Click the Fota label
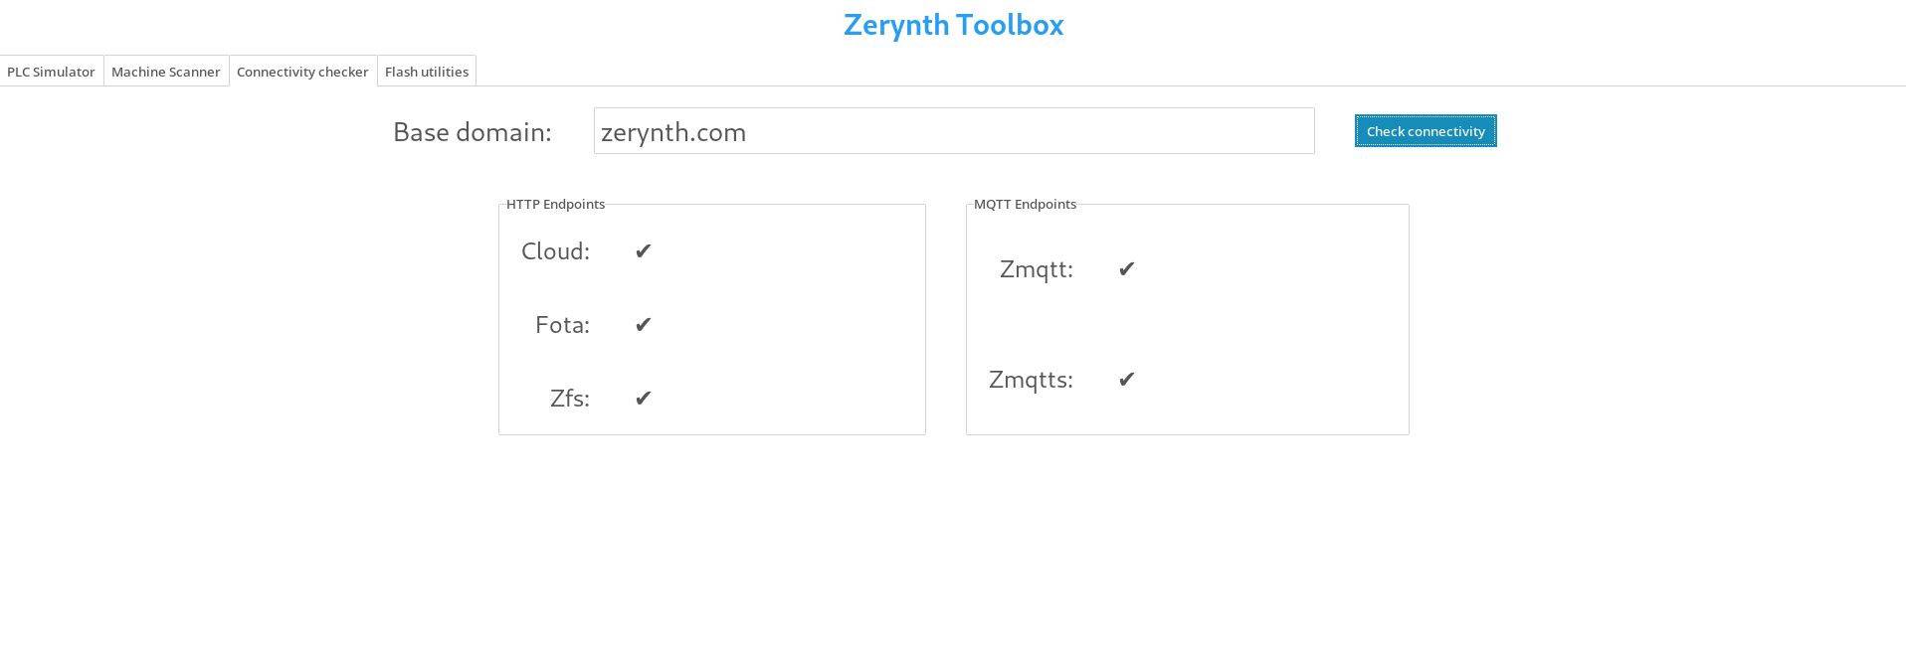1906x656 pixels. tap(562, 325)
